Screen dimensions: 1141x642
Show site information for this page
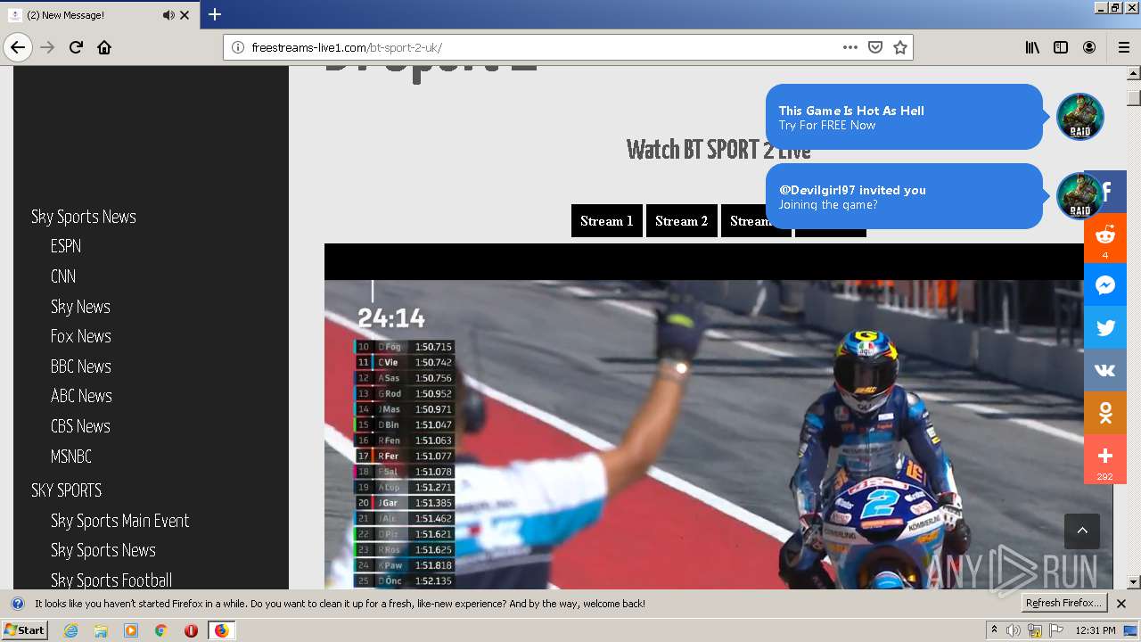237,47
